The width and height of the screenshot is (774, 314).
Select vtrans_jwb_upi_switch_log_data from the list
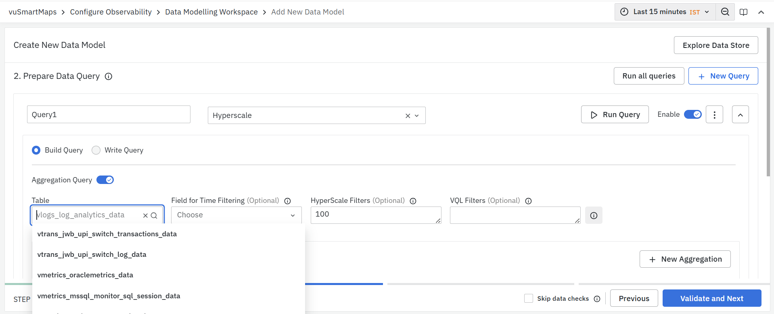92,254
